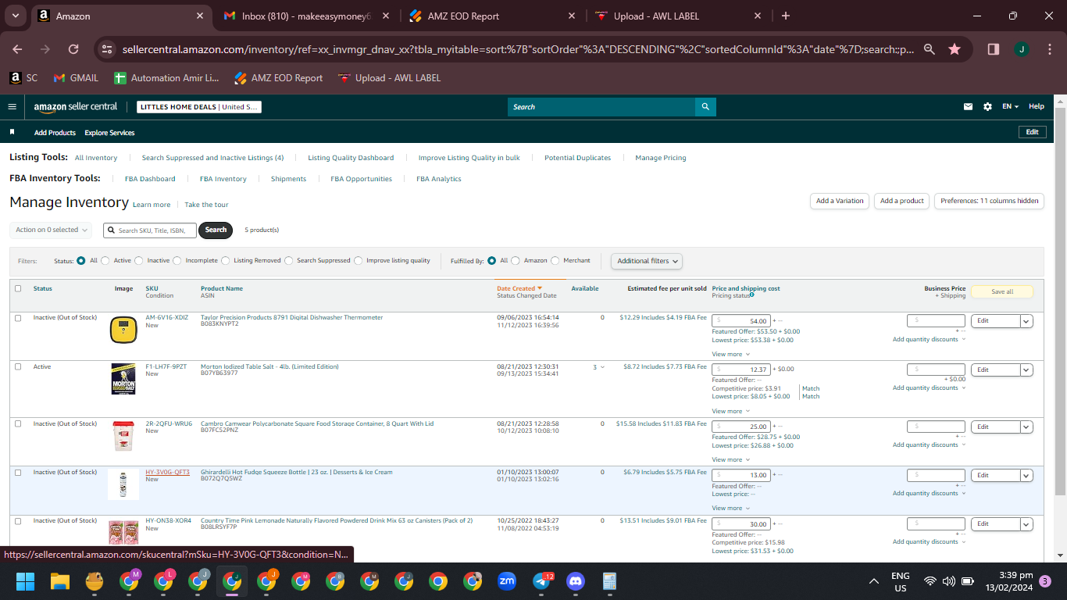The width and height of the screenshot is (1067, 600).
Task: Click the magnifier button beside the top Search bar
Action: click(705, 107)
